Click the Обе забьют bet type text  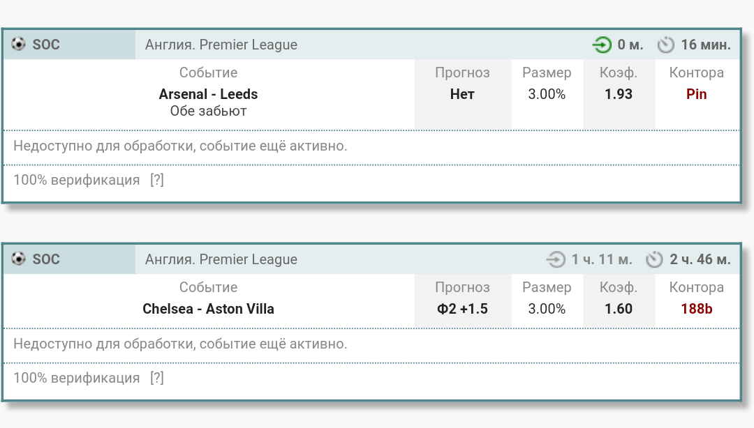tap(208, 111)
